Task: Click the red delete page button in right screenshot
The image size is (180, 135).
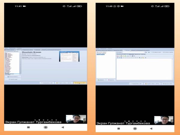Action: click(x=110, y=80)
